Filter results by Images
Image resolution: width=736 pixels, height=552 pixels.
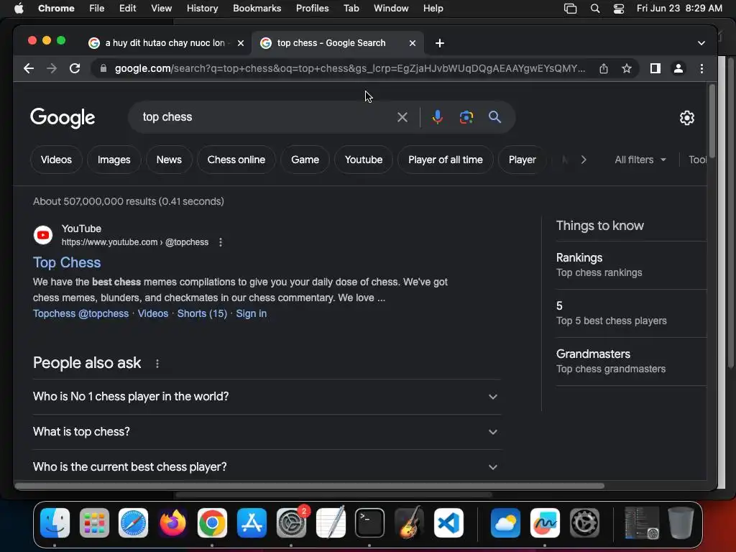coord(114,160)
